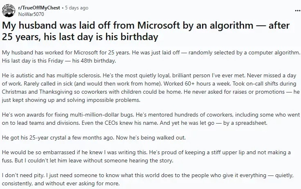Screen dimensions: 301x189
Task: Click the line "His last day is this Friday"
Action: (59, 61)
